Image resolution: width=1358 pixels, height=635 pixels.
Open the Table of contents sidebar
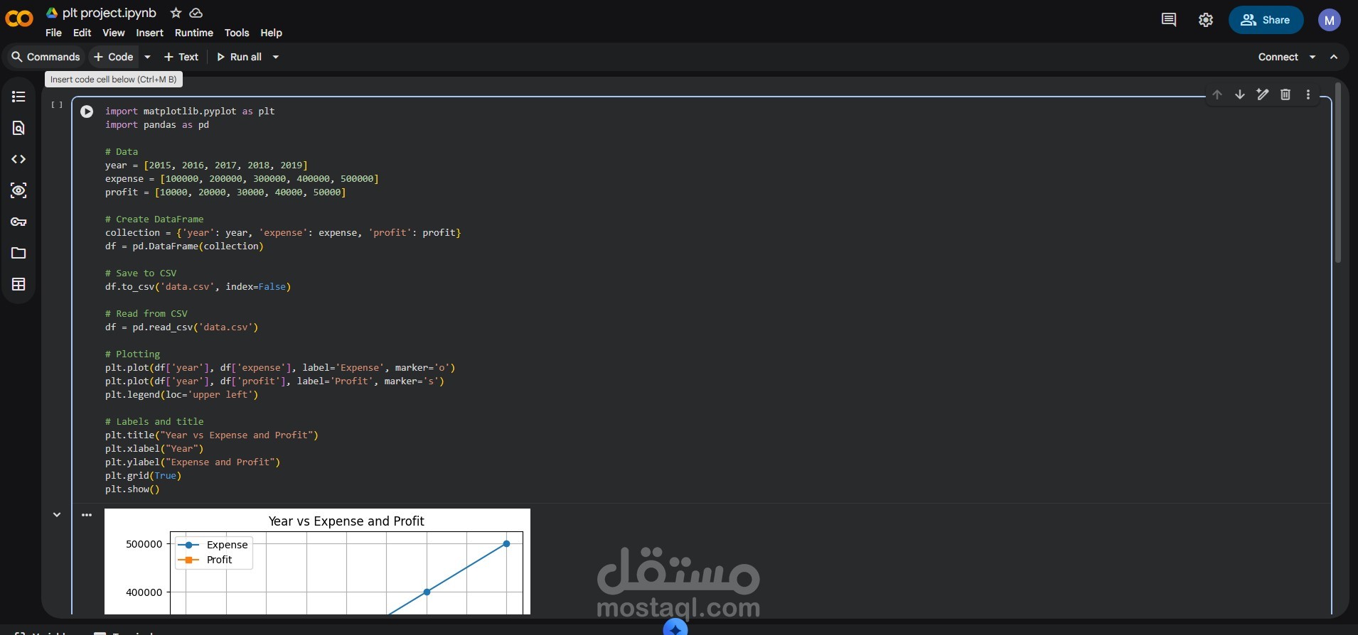pyautogui.click(x=18, y=97)
